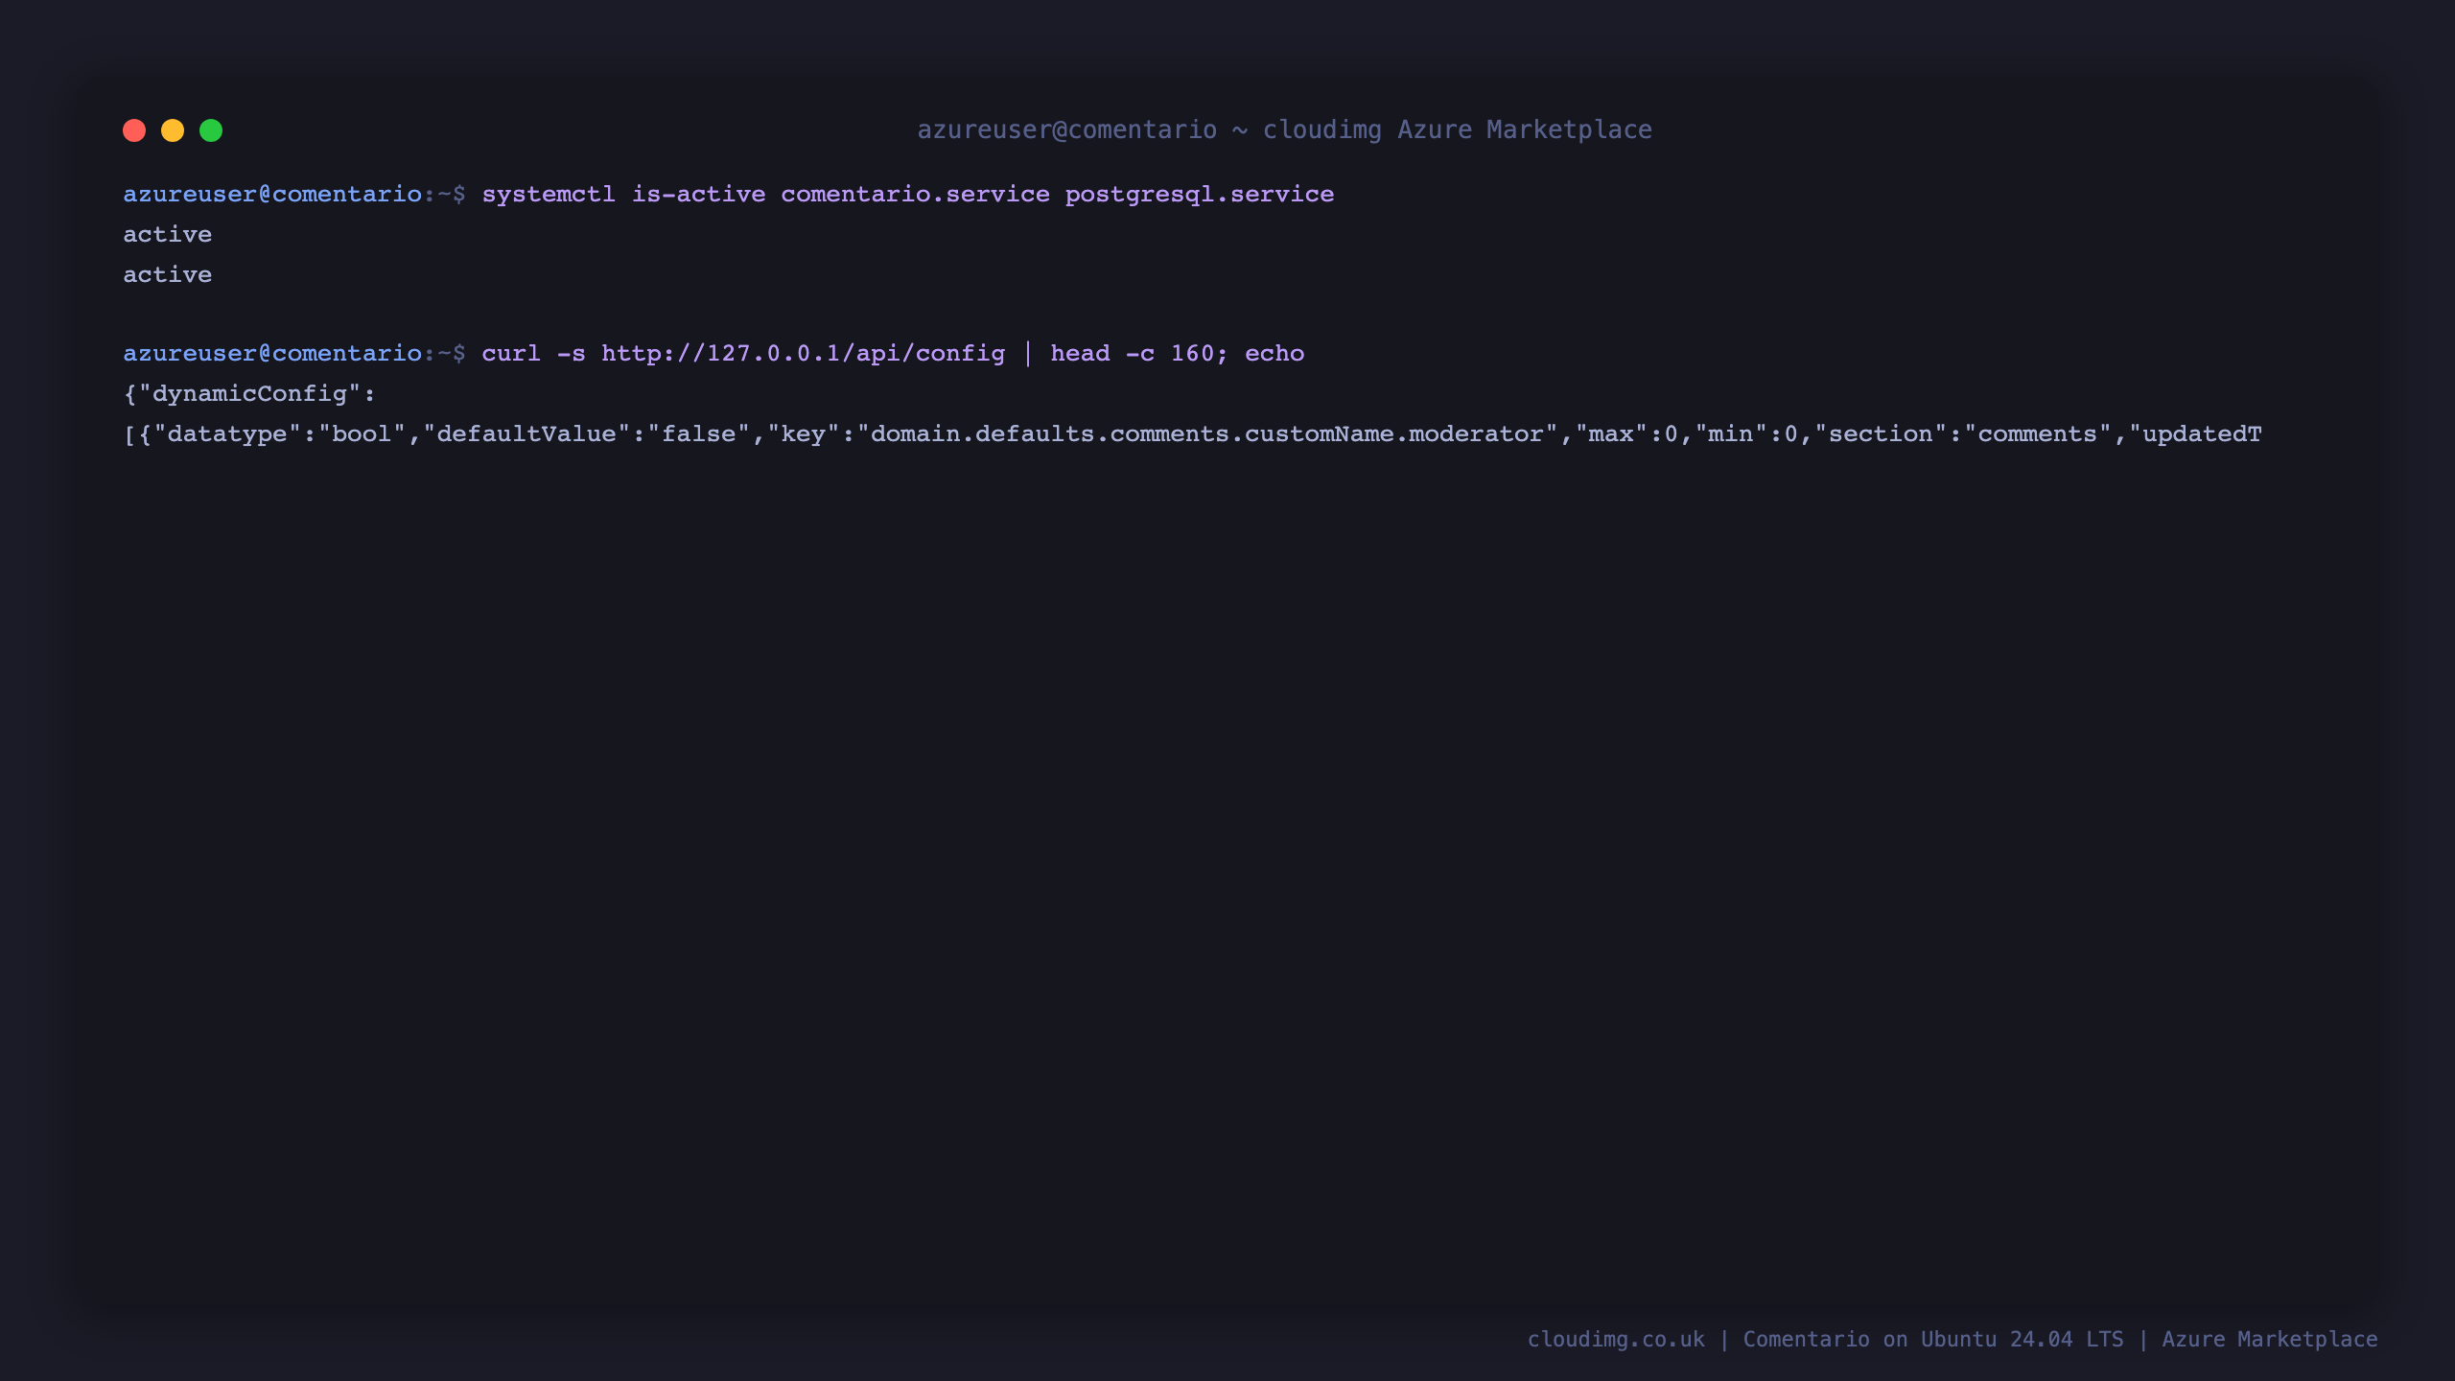Click the yellow minimize window dot
The image size is (2455, 1381).
point(173,130)
